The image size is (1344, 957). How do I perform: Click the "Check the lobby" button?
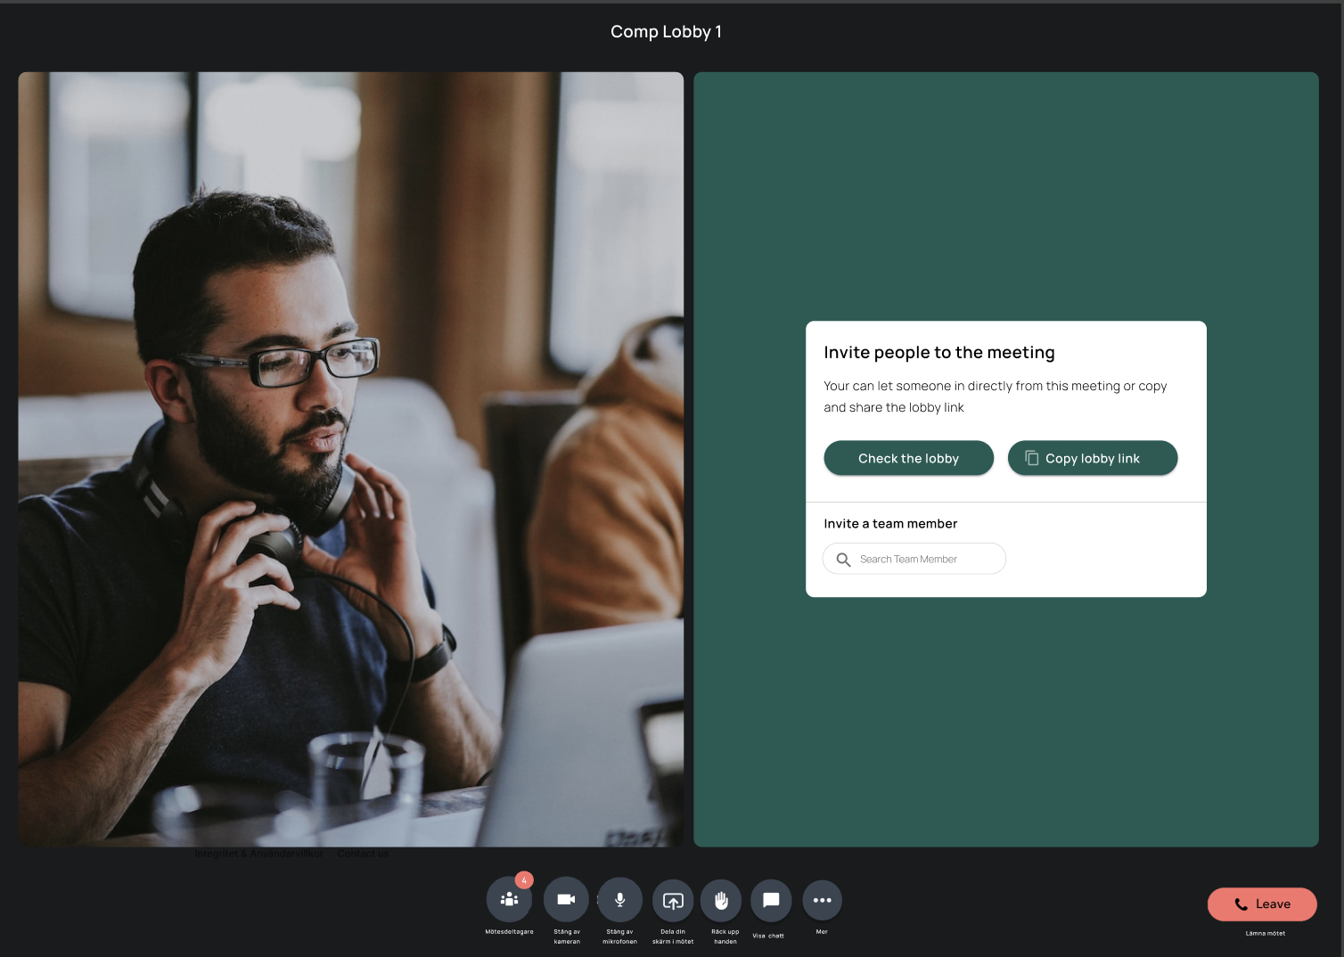coord(908,457)
